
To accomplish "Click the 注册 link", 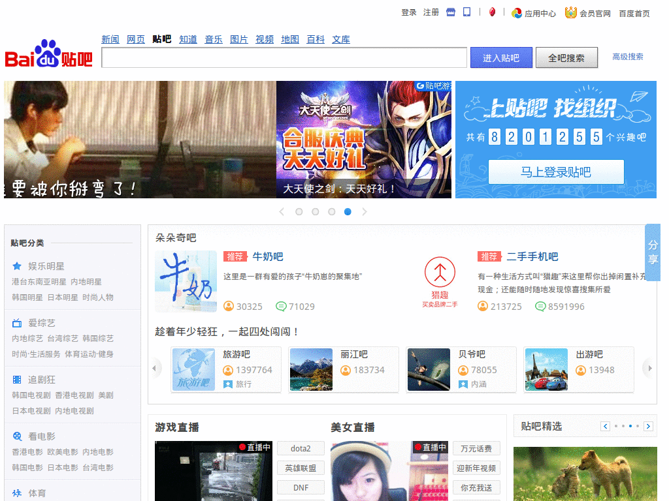I will [431, 12].
